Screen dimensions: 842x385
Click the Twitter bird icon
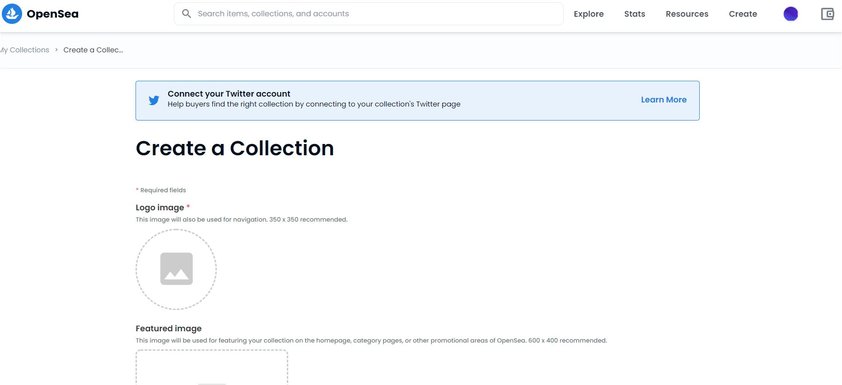coord(154,100)
